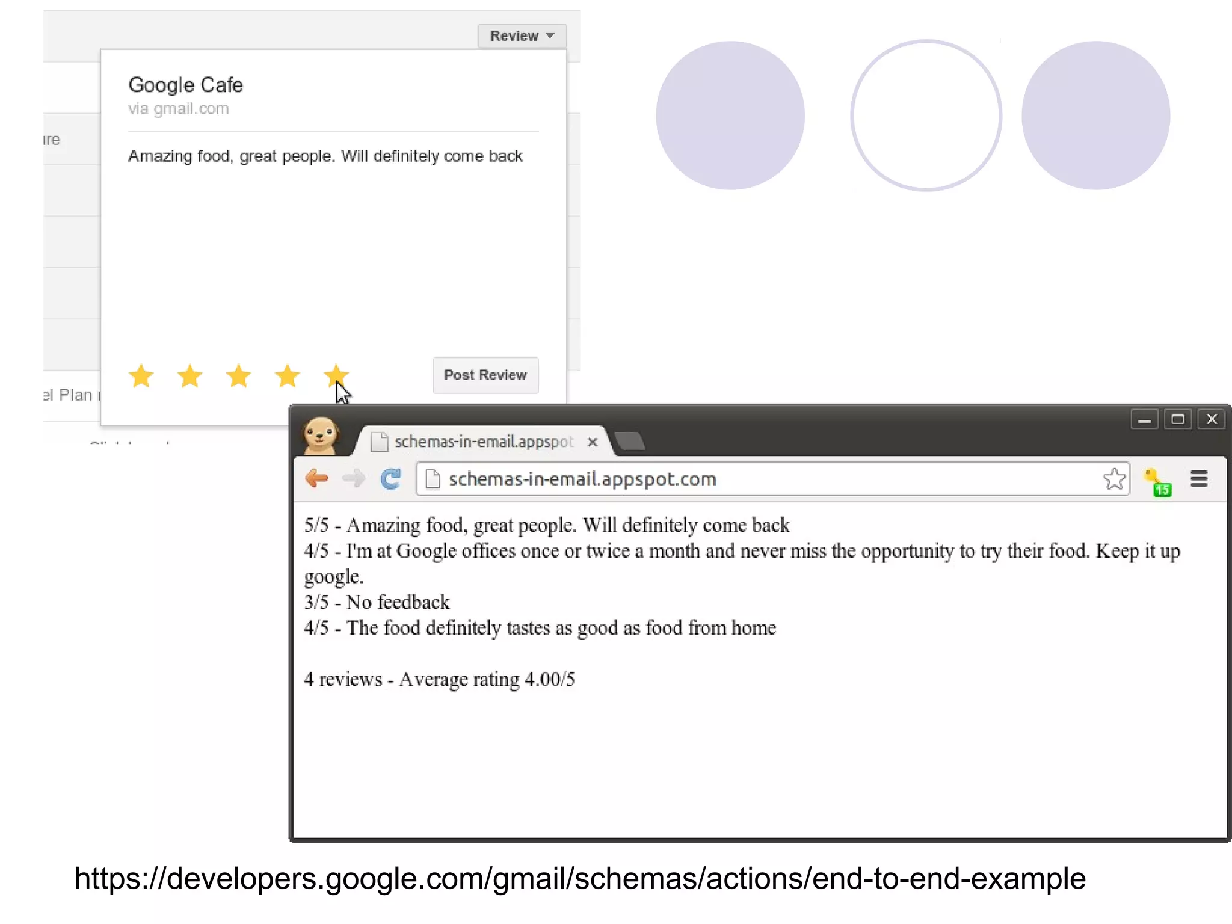Viewport: 1232px width, 924px height.
Task: Open the Review dropdown button
Action: coord(522,36)
